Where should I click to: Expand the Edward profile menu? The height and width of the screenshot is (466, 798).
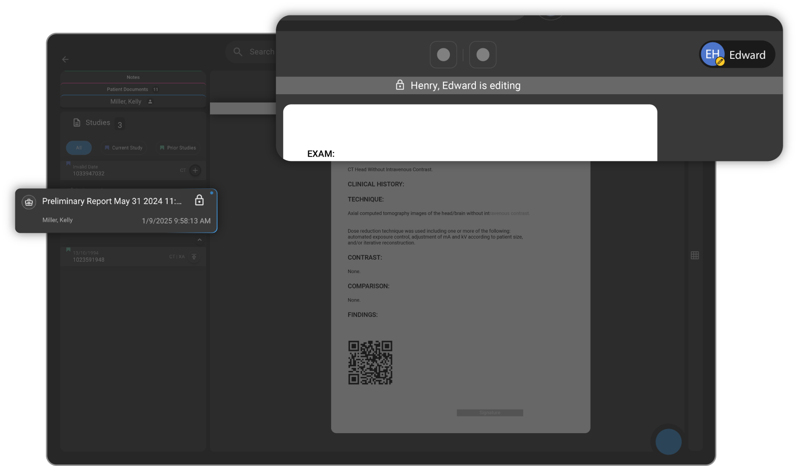click(x=737, y=55)
